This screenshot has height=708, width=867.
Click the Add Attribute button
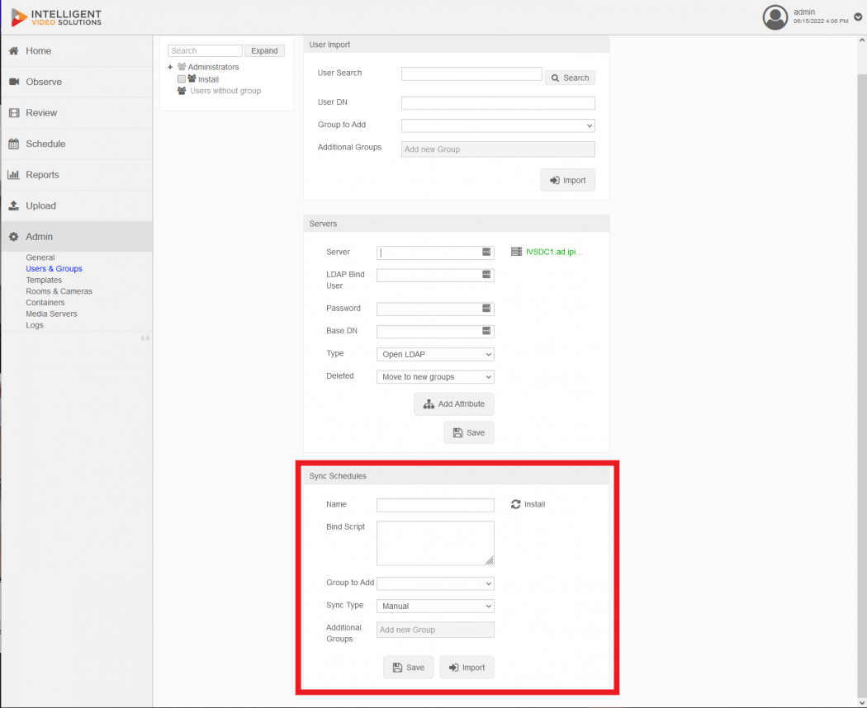tap(454, 404)
